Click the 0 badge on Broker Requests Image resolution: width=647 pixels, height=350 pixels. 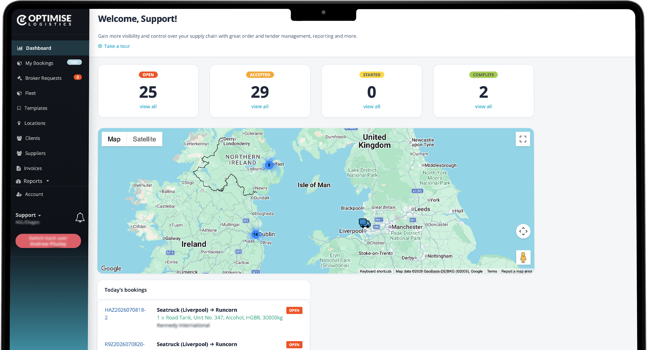78,77
